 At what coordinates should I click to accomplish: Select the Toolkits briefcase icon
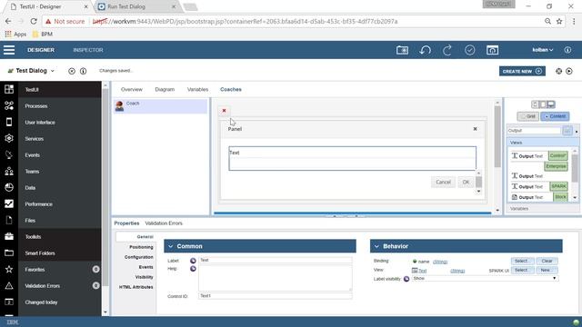[9, 236]
